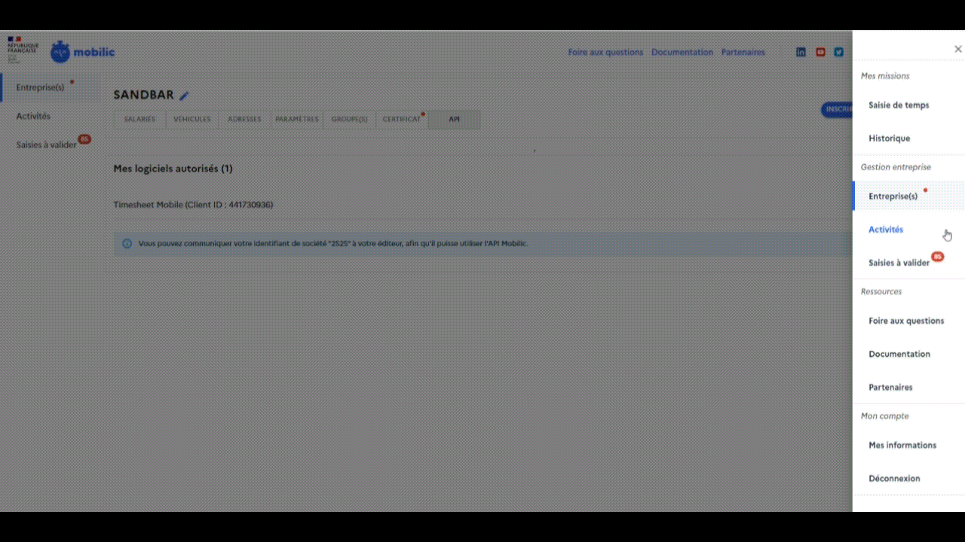The width and height of the screenshot is (965, 542).
Task: Open the Groupe(s) tab
Action: (349, 119)
